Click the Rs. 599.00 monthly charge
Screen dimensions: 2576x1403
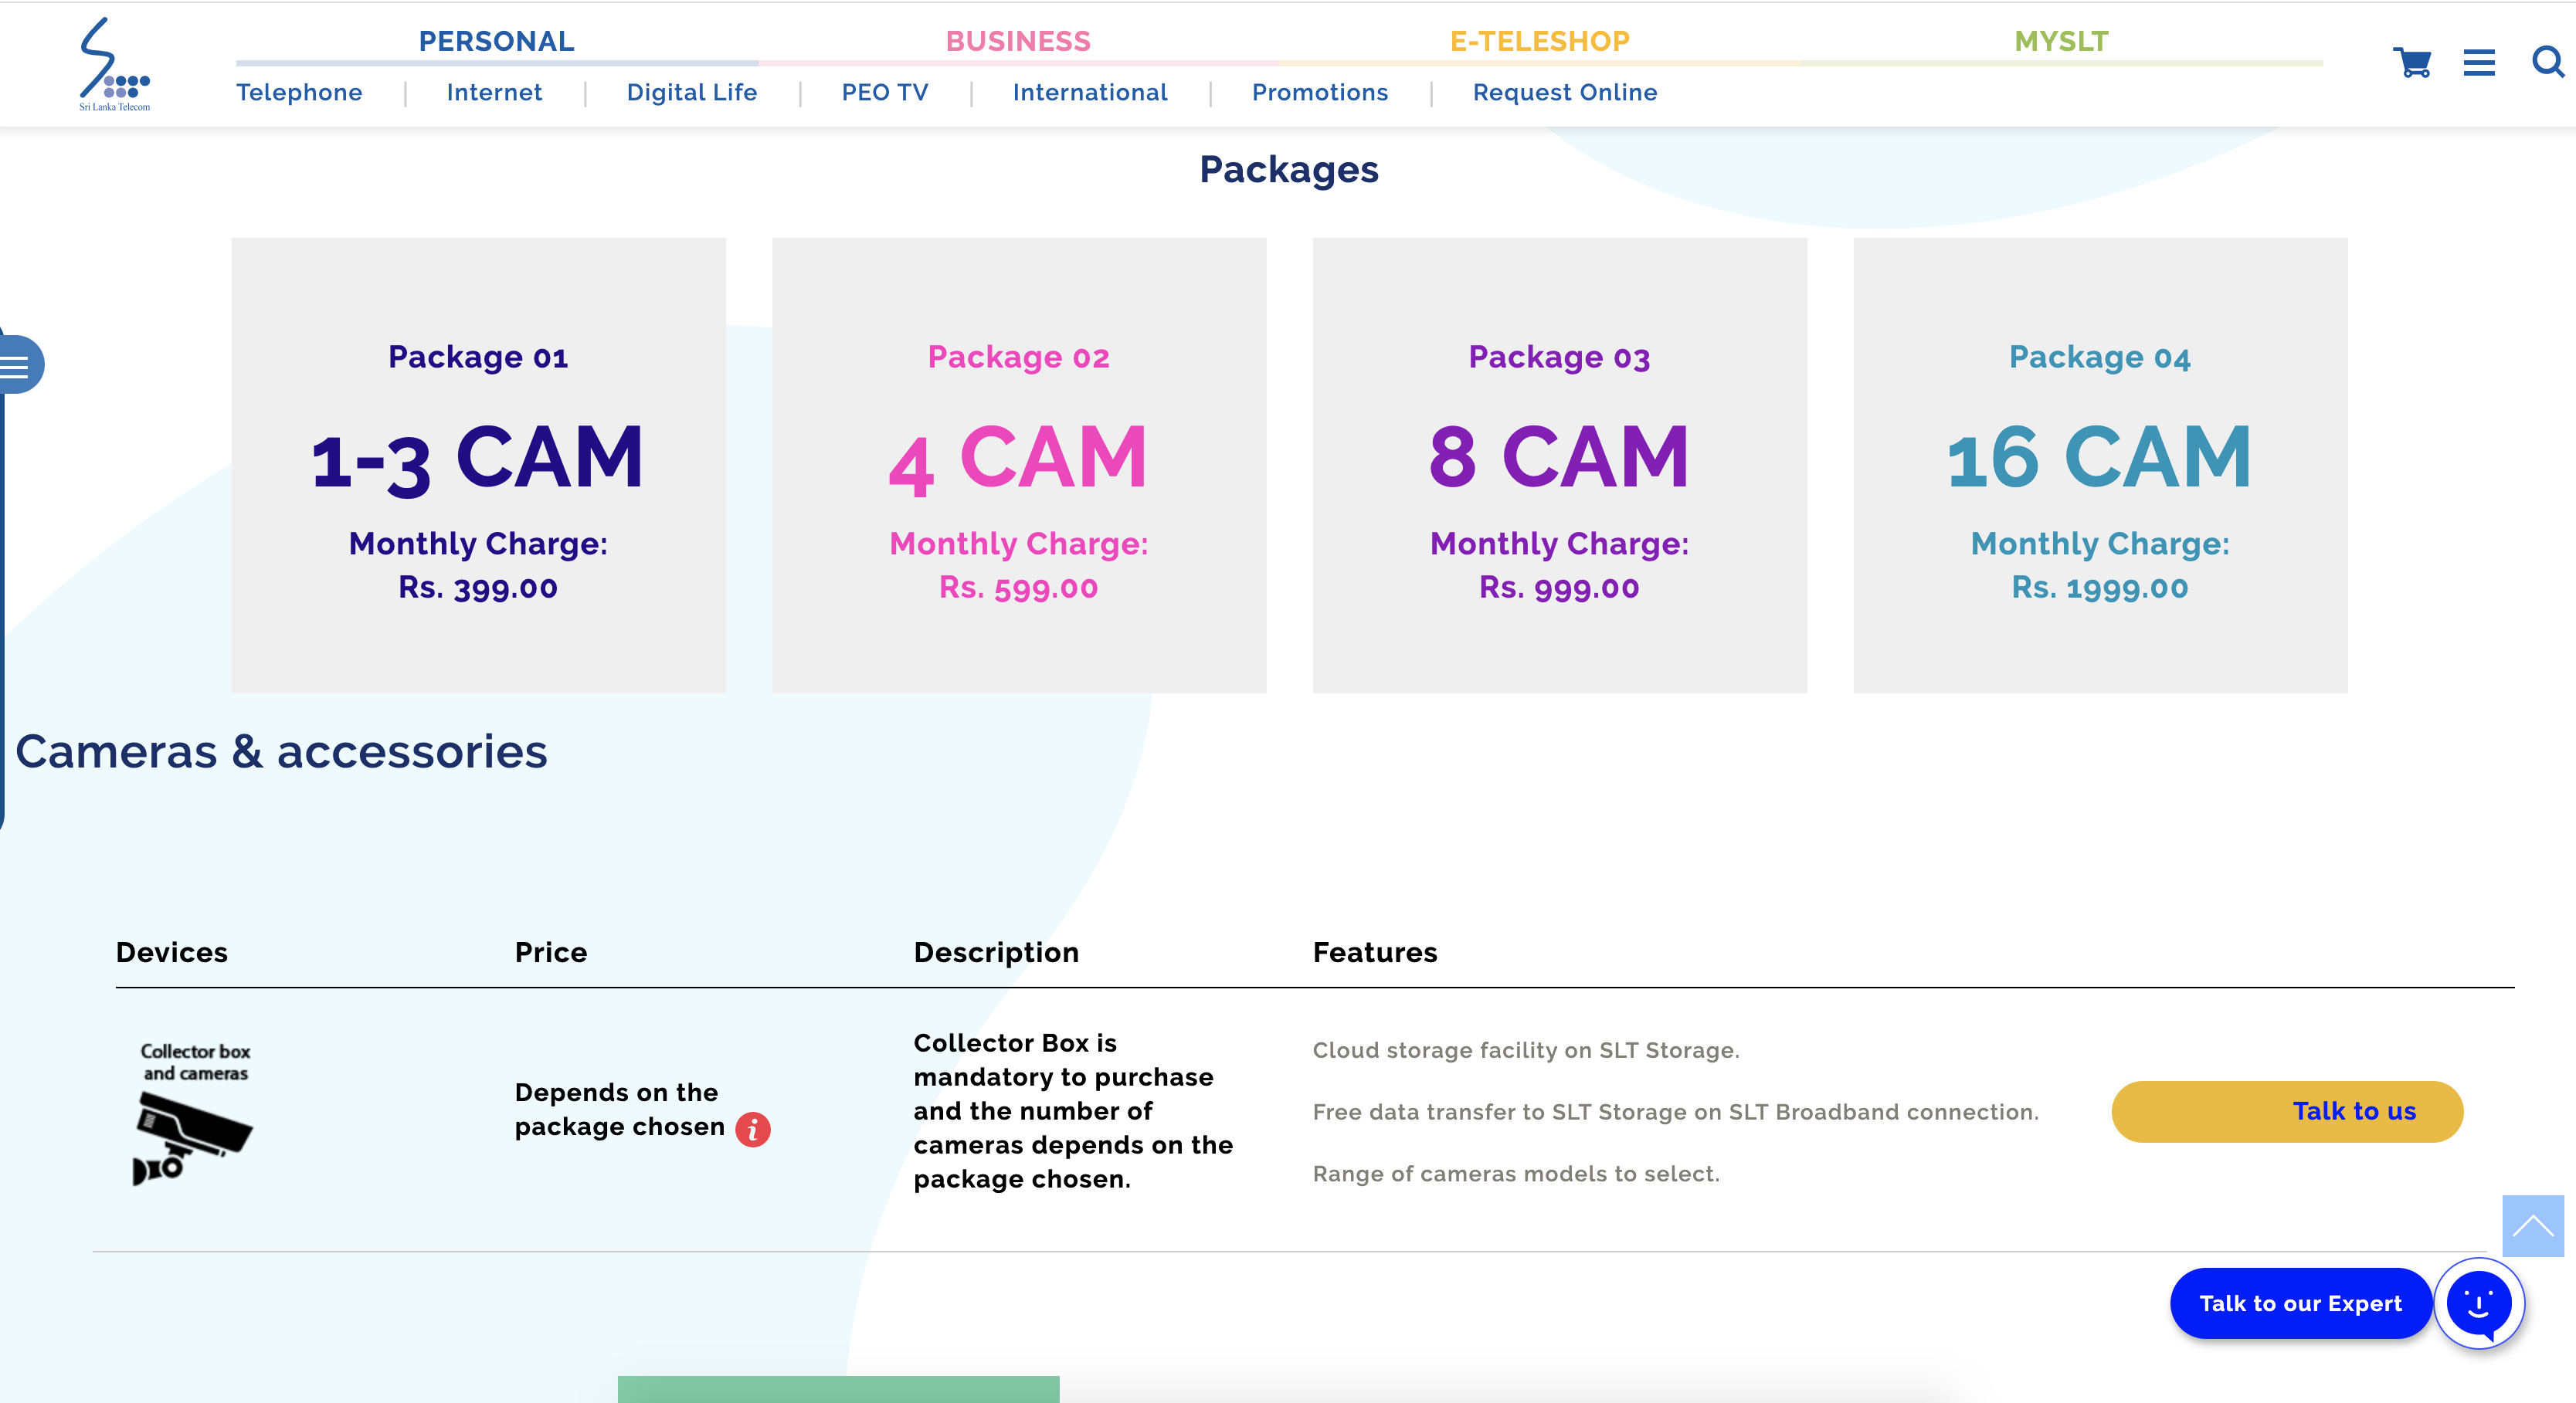pyautogui.click(x=1019, y=587)
